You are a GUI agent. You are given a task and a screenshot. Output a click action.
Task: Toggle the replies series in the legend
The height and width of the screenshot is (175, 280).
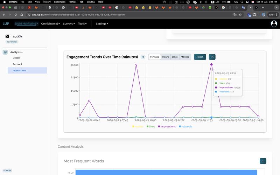point(138,126)
